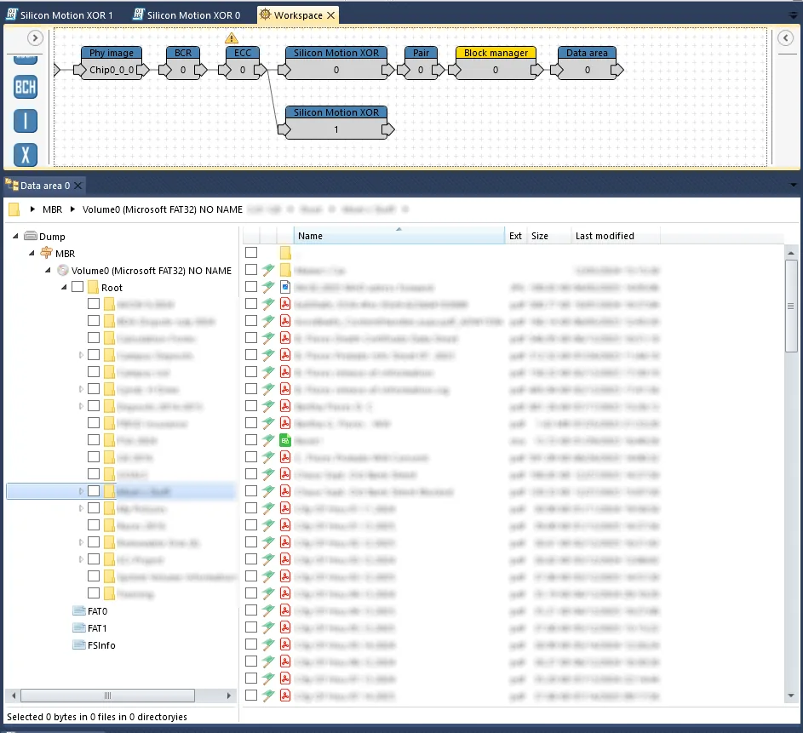Click the down arrow of the file list scrollbar

[791, 696]
